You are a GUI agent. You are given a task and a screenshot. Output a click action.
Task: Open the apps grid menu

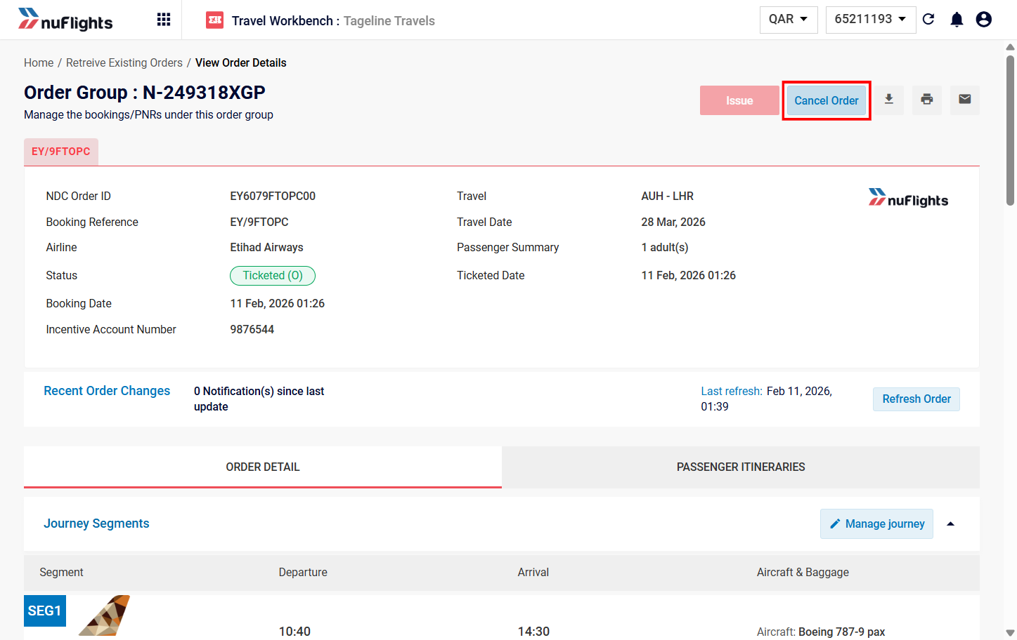164,20
